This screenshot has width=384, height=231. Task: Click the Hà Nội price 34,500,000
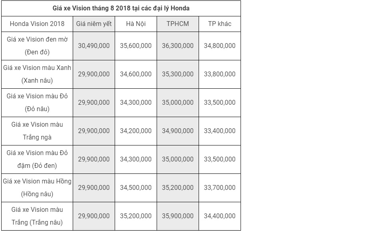point(136,187)
